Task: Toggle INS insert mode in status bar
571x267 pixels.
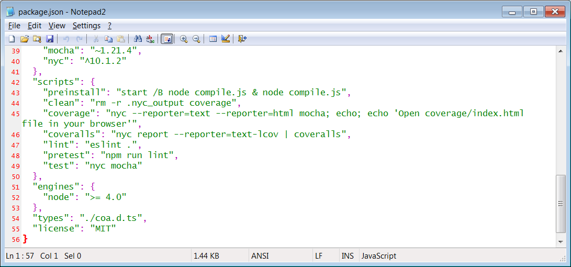Action: pos(347,256)
